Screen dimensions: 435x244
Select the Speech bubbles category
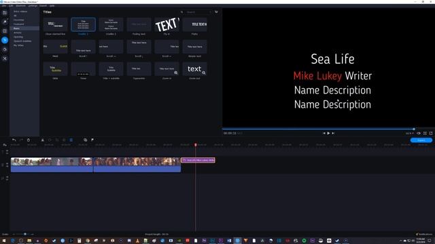pos(22,41)
